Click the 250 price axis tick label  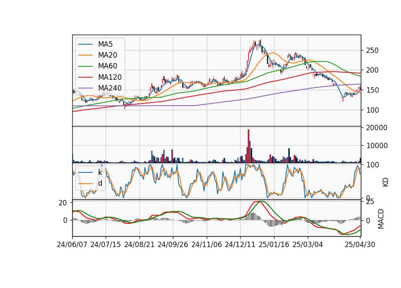click(372, 51)
